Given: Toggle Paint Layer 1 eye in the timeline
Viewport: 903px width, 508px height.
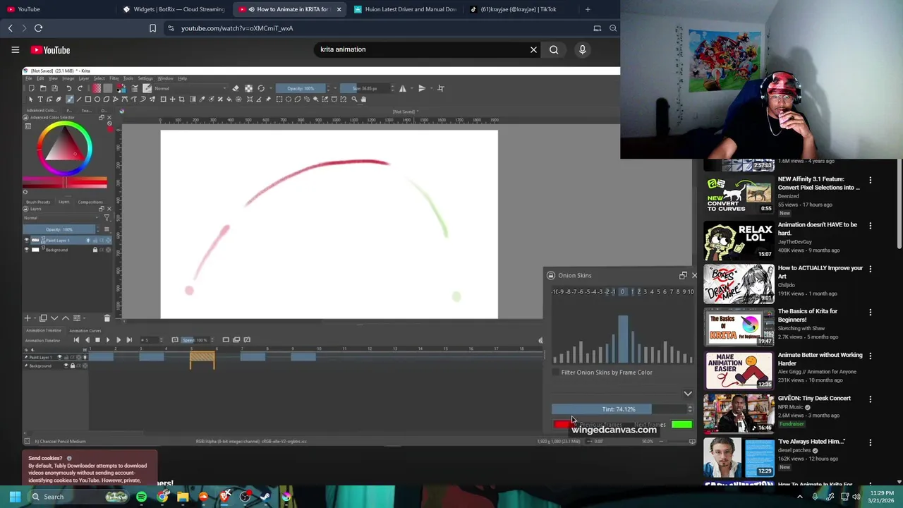Looking at the screenshot, I should [x=59, y=357].
